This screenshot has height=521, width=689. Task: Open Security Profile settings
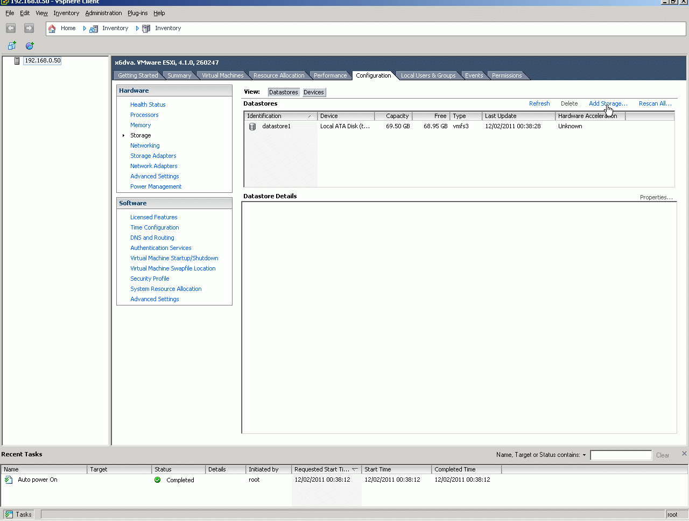click(150, 279)
